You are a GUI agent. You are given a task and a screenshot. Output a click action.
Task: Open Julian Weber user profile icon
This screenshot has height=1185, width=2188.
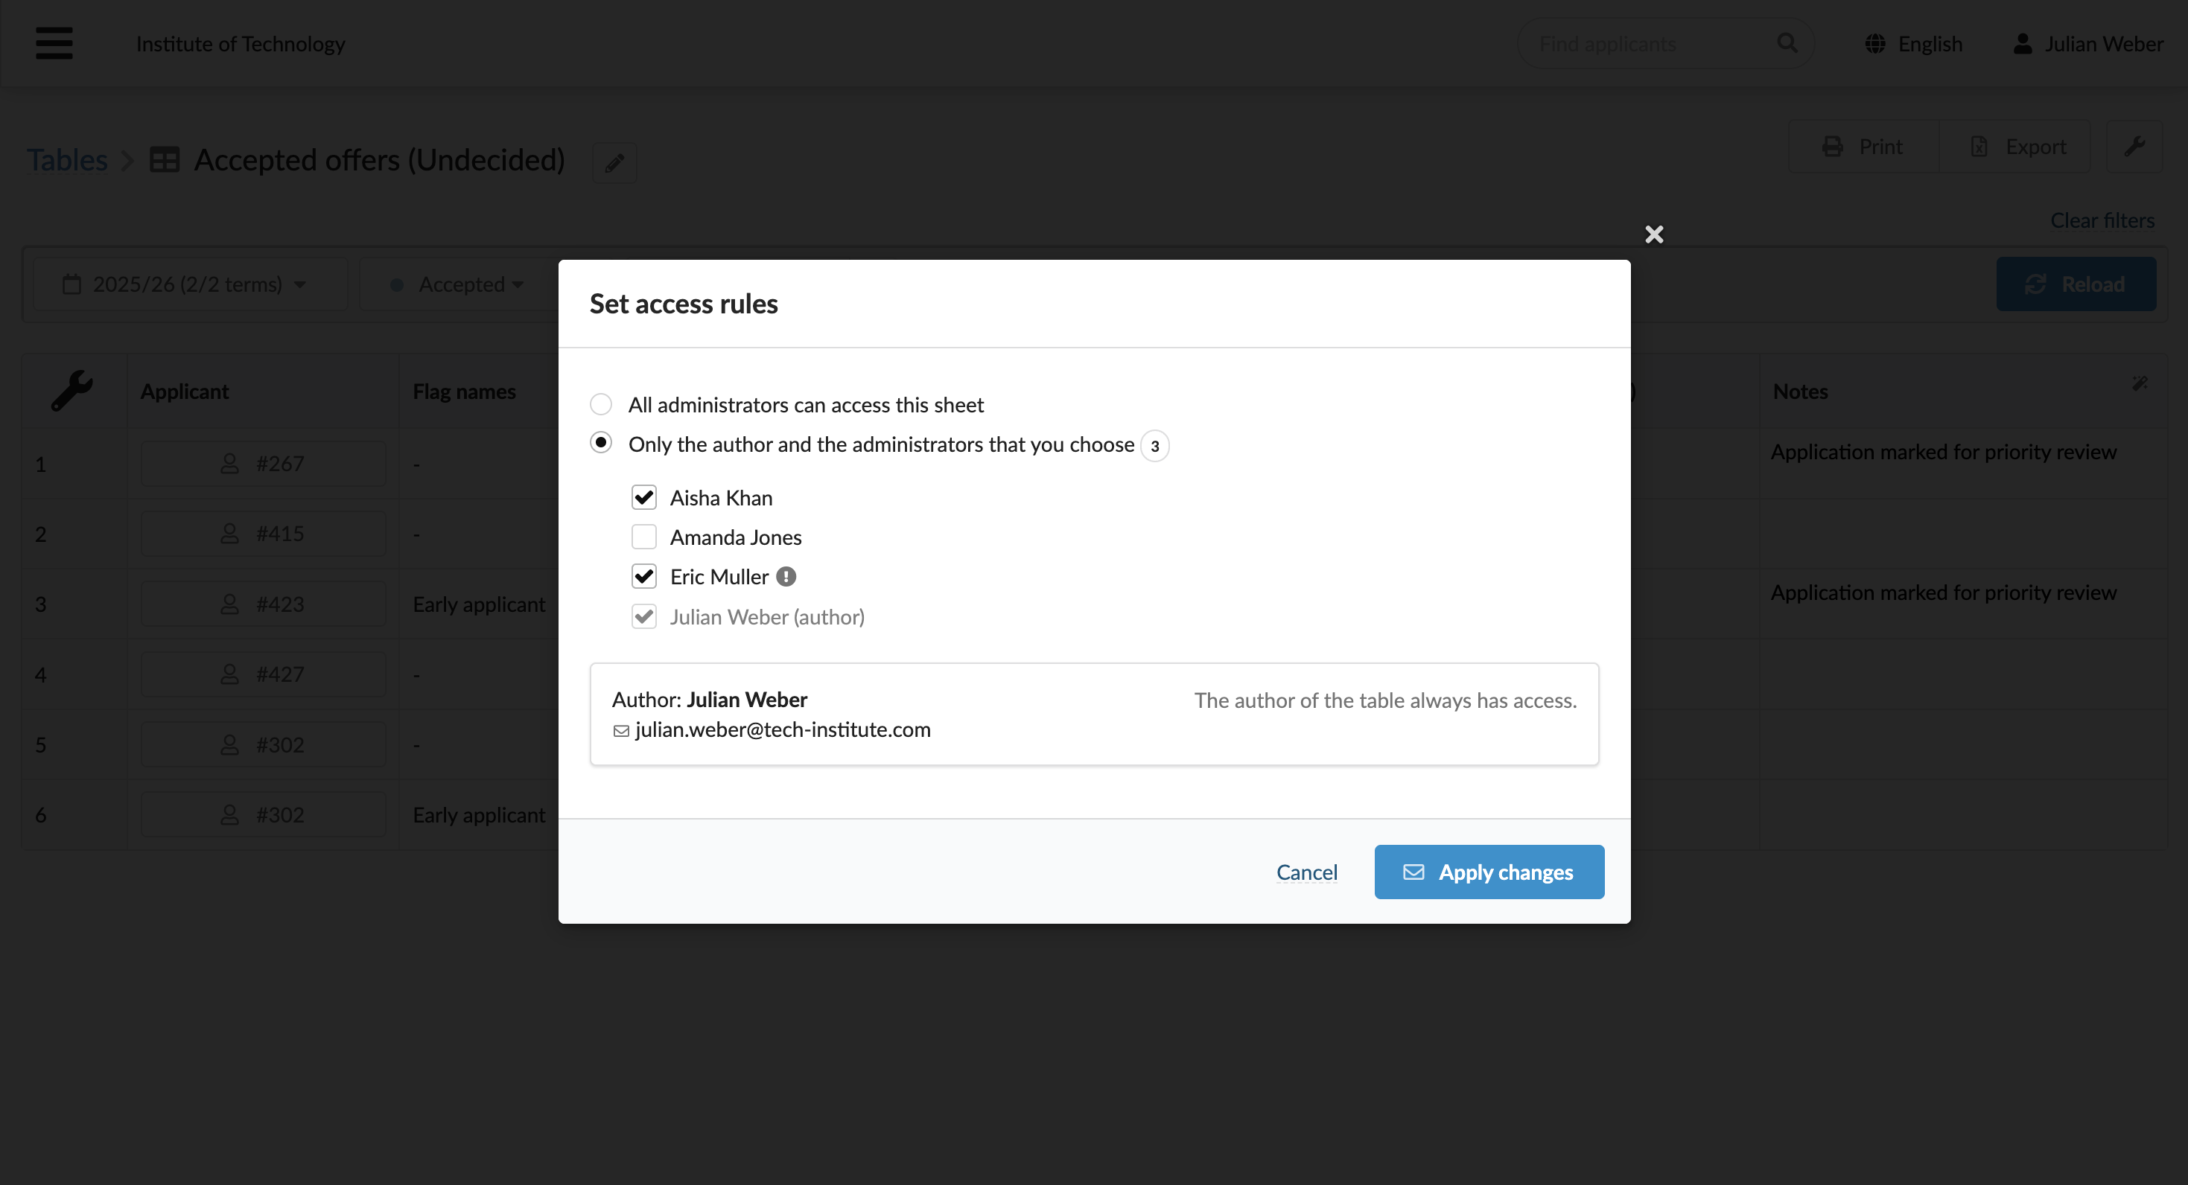[2023, 43]
